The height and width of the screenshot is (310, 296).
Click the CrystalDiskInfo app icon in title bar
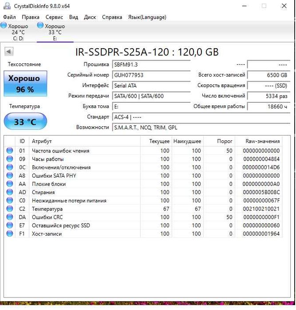7,6
